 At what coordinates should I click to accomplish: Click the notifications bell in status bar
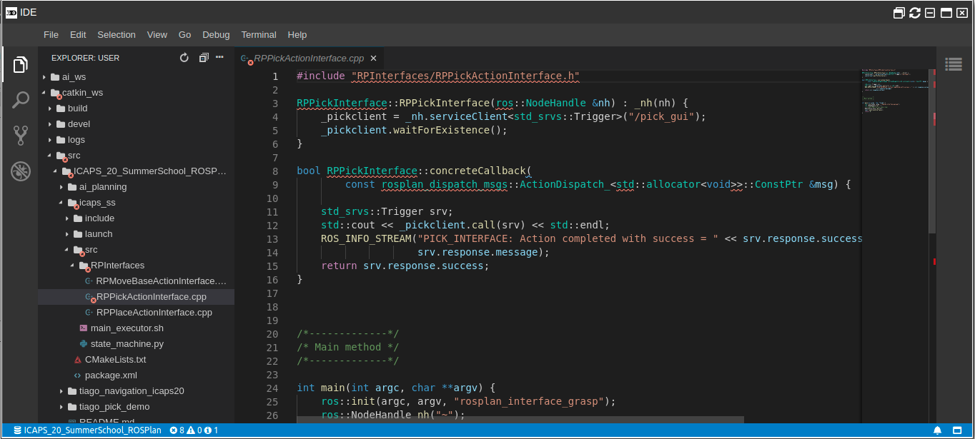click(x=937, y=430)
